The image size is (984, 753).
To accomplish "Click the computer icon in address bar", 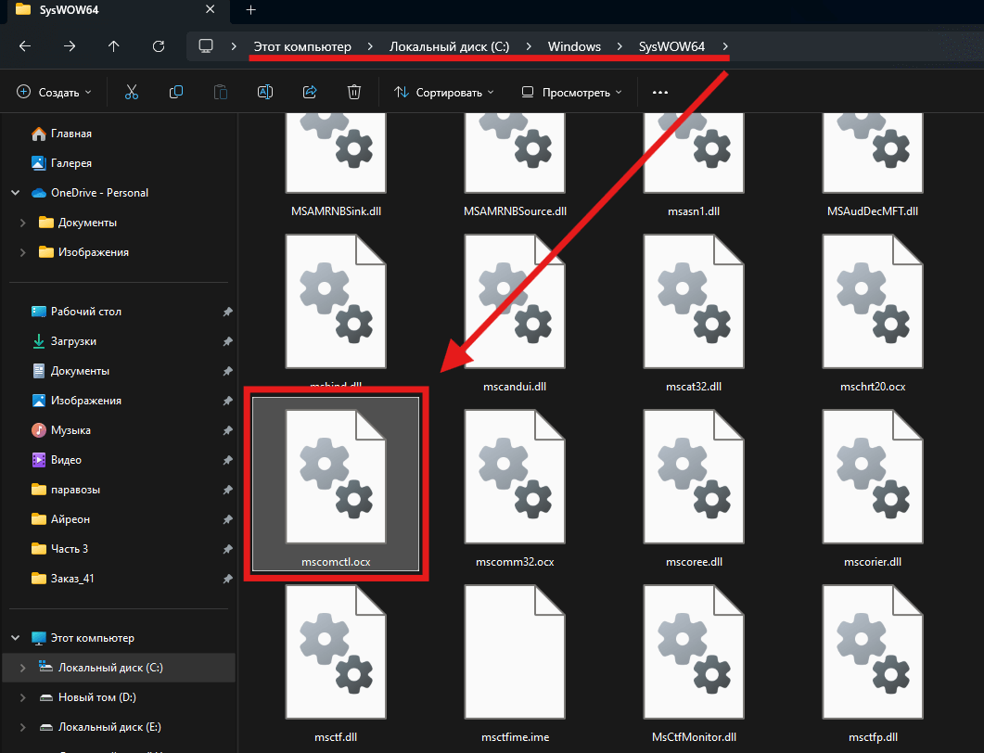I will (206, 46).
